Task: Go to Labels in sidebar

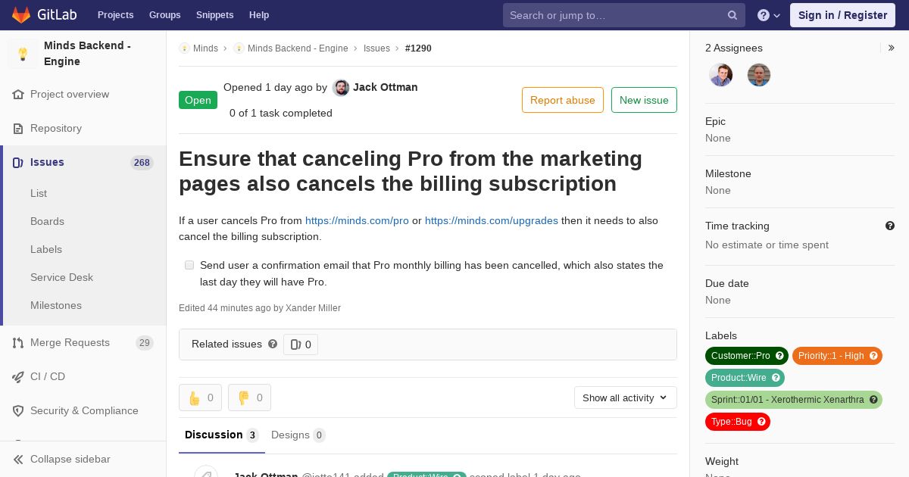Action: (x=46, y=249)
